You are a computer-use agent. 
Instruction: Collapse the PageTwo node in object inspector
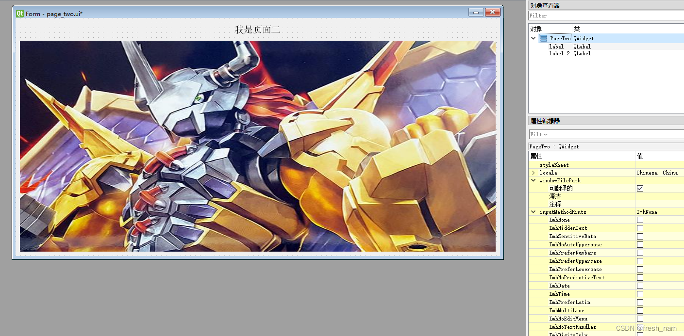coord(533,38)
